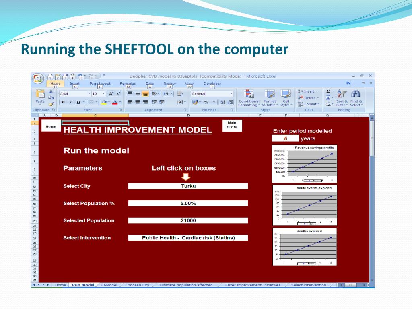
Task: Align text right in cell
Action: (x=145, y=102)
